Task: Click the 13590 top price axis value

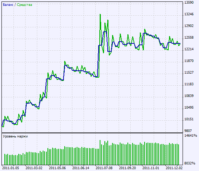Action: [189, 3]
